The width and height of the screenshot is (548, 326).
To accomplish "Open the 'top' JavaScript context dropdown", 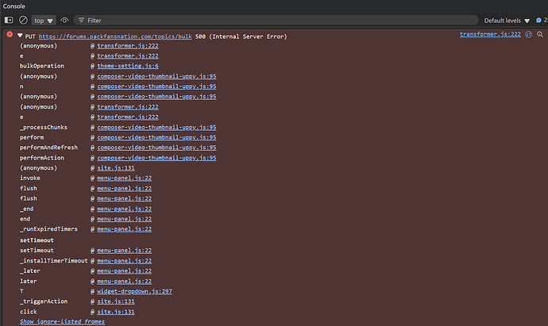I will point(44,21).
